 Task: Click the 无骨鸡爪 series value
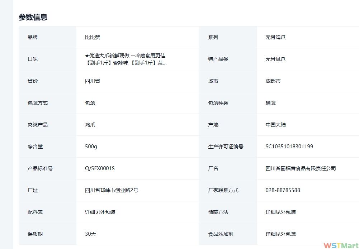pyautogui.click(x=275, y=37)
